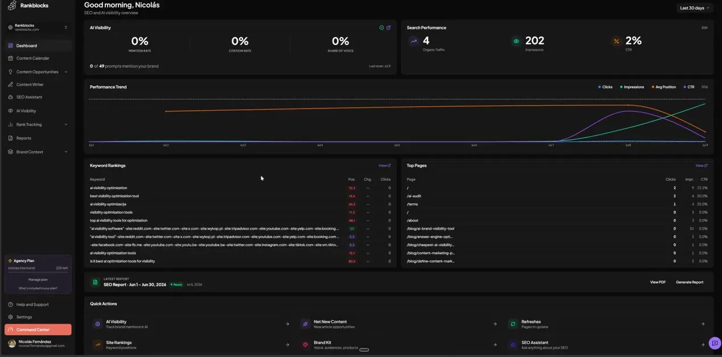Click the Settings gear icon

point(11,317)
